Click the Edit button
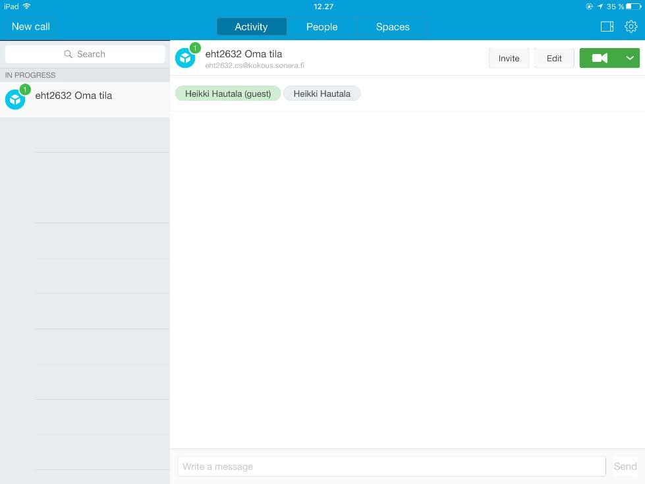 point(554,59)
